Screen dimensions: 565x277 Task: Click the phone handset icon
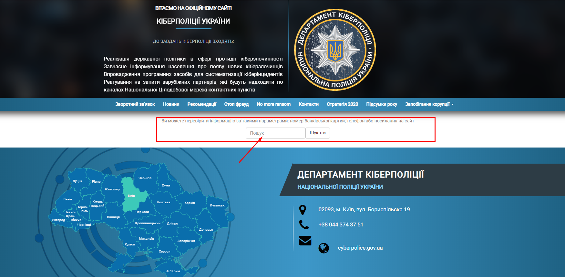[304, 224]
